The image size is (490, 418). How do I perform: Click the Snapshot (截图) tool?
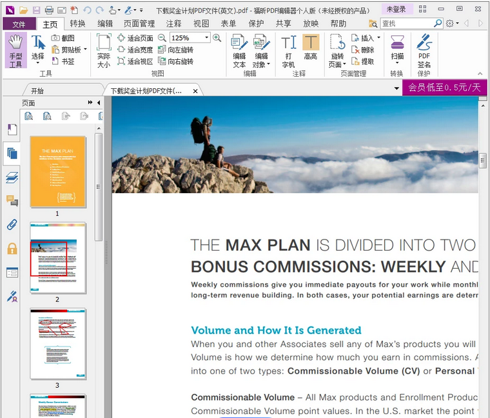(x=63, y=38)
